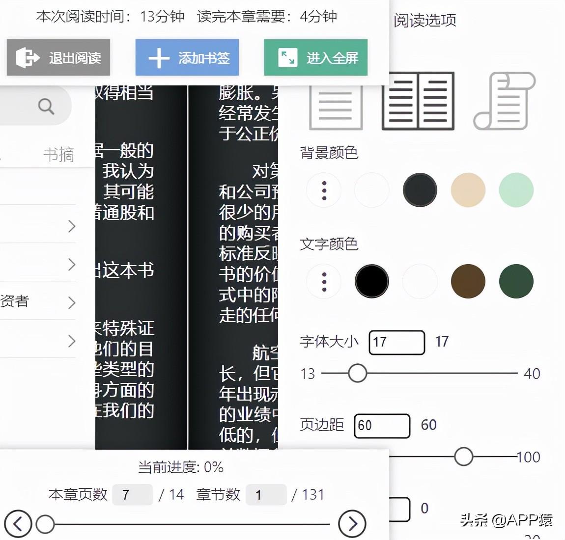Expand the 资者 chapter entry in the sidebar
The height and width of the screenshot is (540, 565).
pos(72,303)
